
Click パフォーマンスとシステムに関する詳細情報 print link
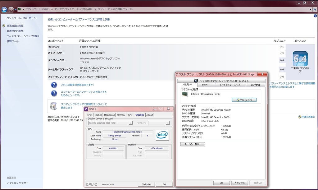click(292, 85)
